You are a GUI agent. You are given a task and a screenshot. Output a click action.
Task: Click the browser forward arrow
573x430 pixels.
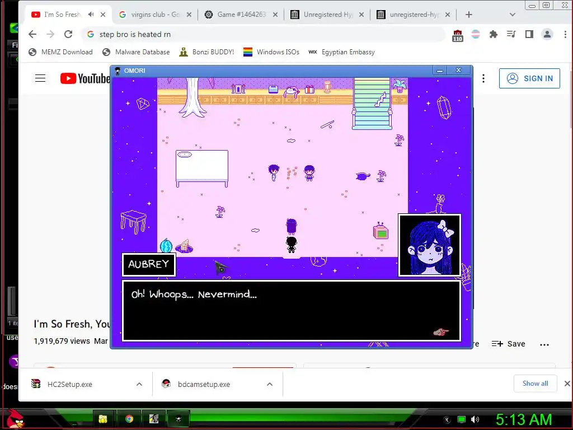(x=50, y=34)
